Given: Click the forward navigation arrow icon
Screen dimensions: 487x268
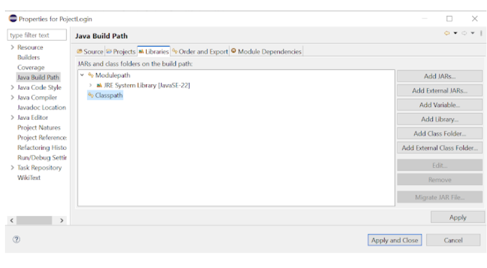Looking at the screenshot, I should tap(464, 33).
